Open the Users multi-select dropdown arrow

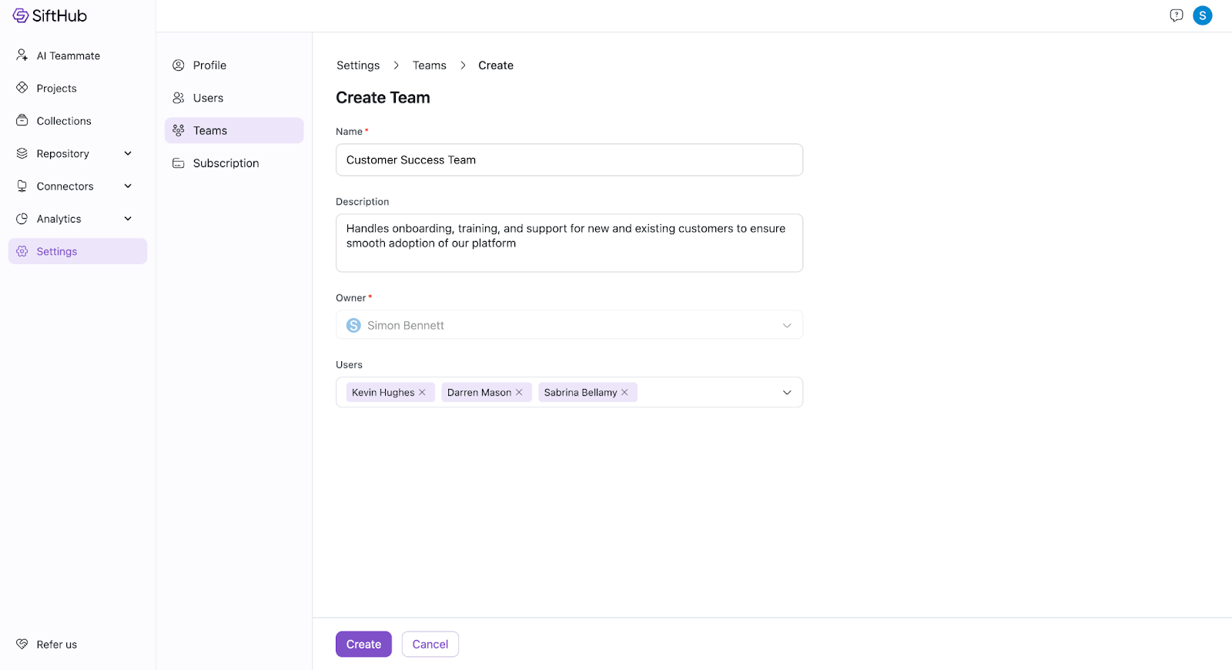(787, 393)
